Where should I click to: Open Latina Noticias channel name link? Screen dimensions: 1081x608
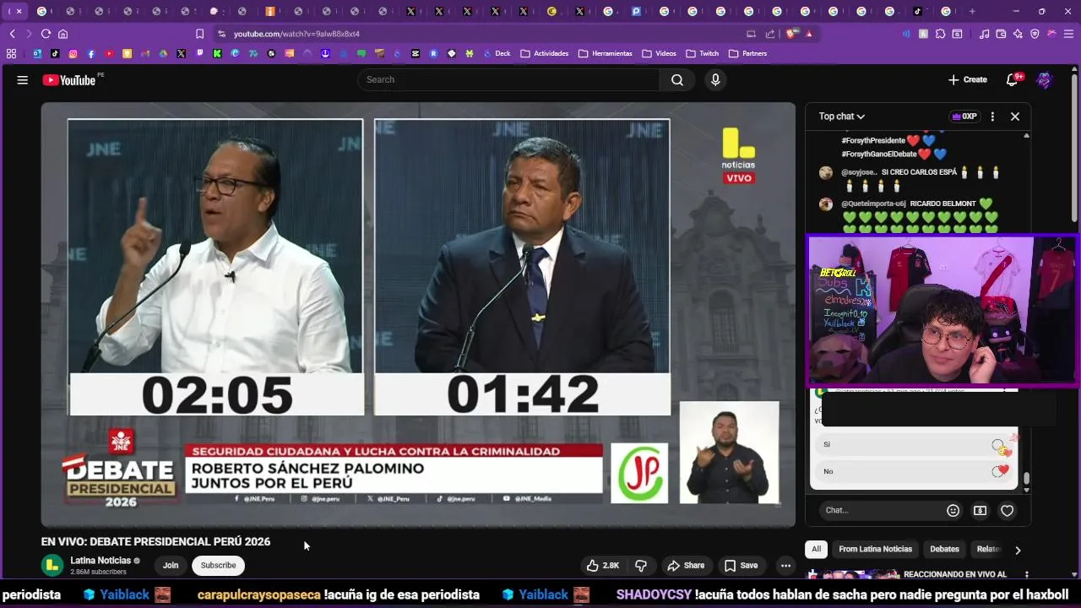pyautogui.click(x=100, y=561)
